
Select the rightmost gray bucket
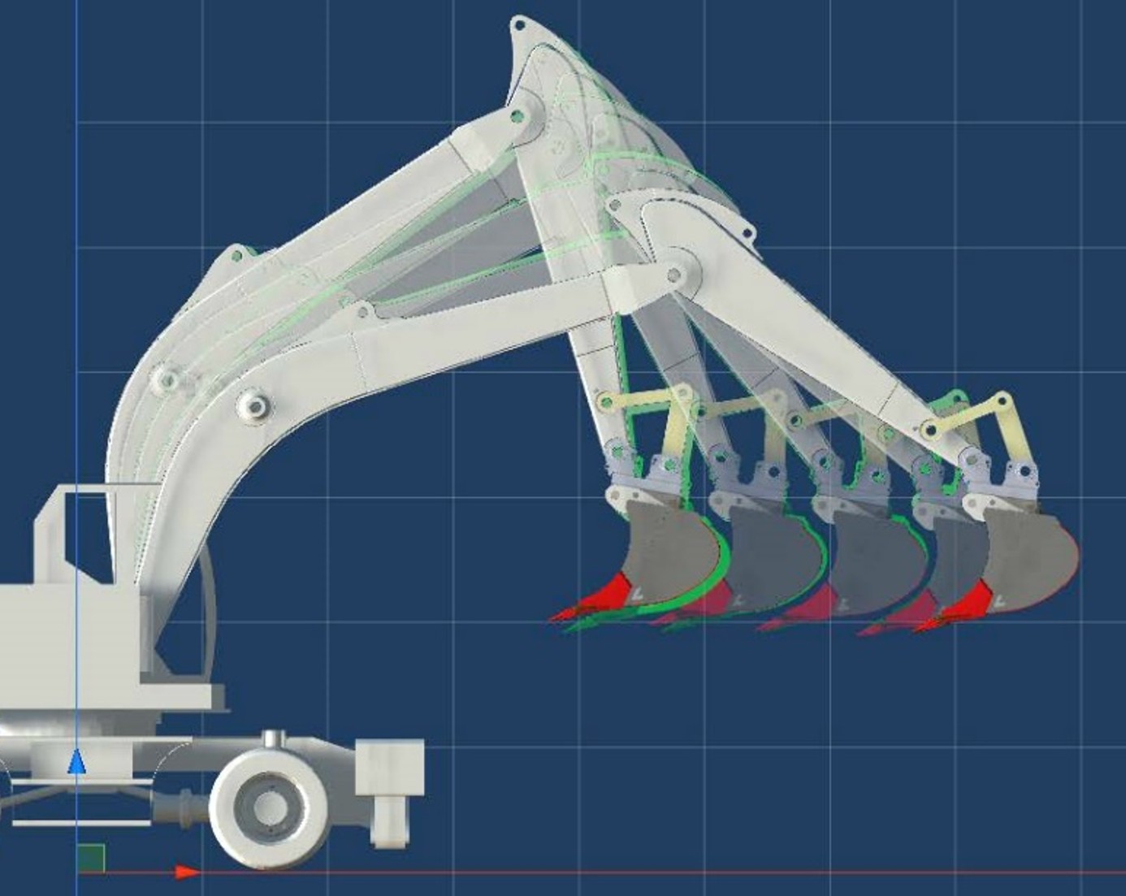click(1031, 562)
